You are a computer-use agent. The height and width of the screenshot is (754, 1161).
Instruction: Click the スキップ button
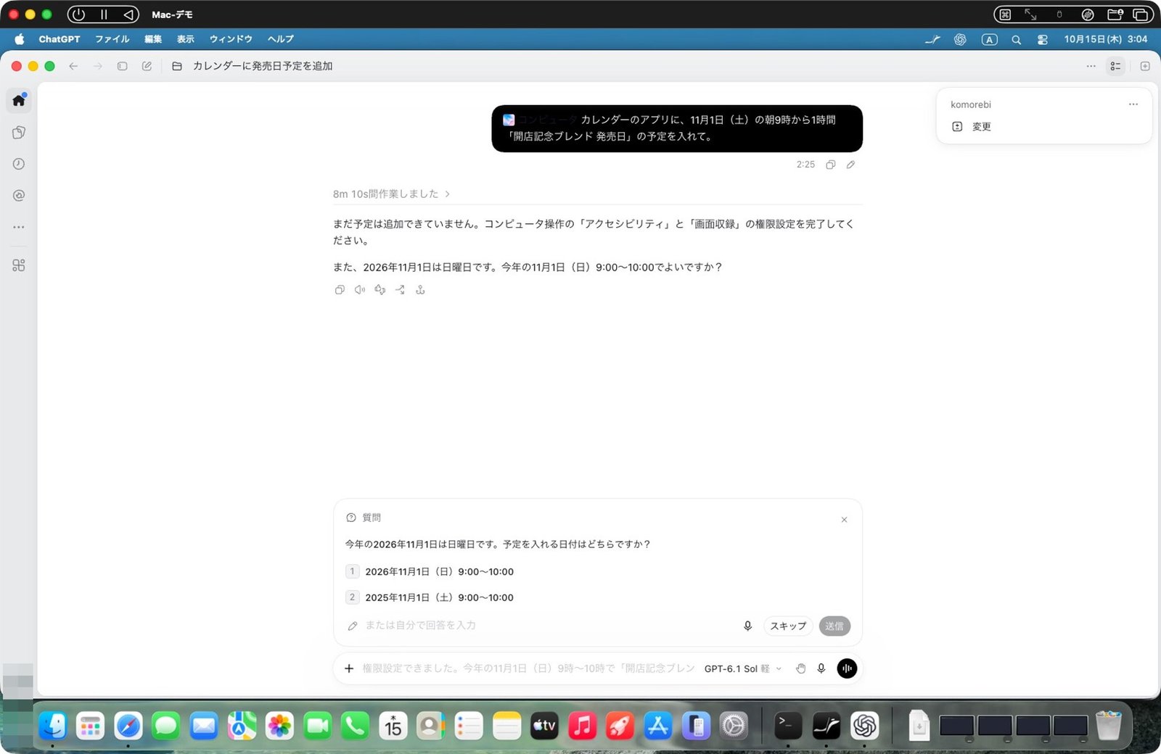[788, 626]
